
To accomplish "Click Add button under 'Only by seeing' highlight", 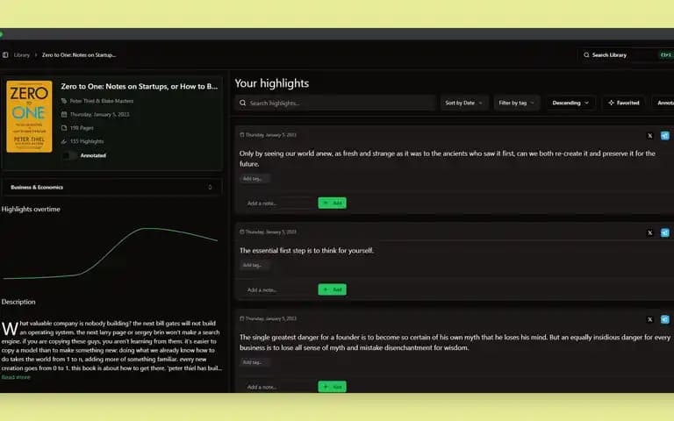I will point(333,203).
